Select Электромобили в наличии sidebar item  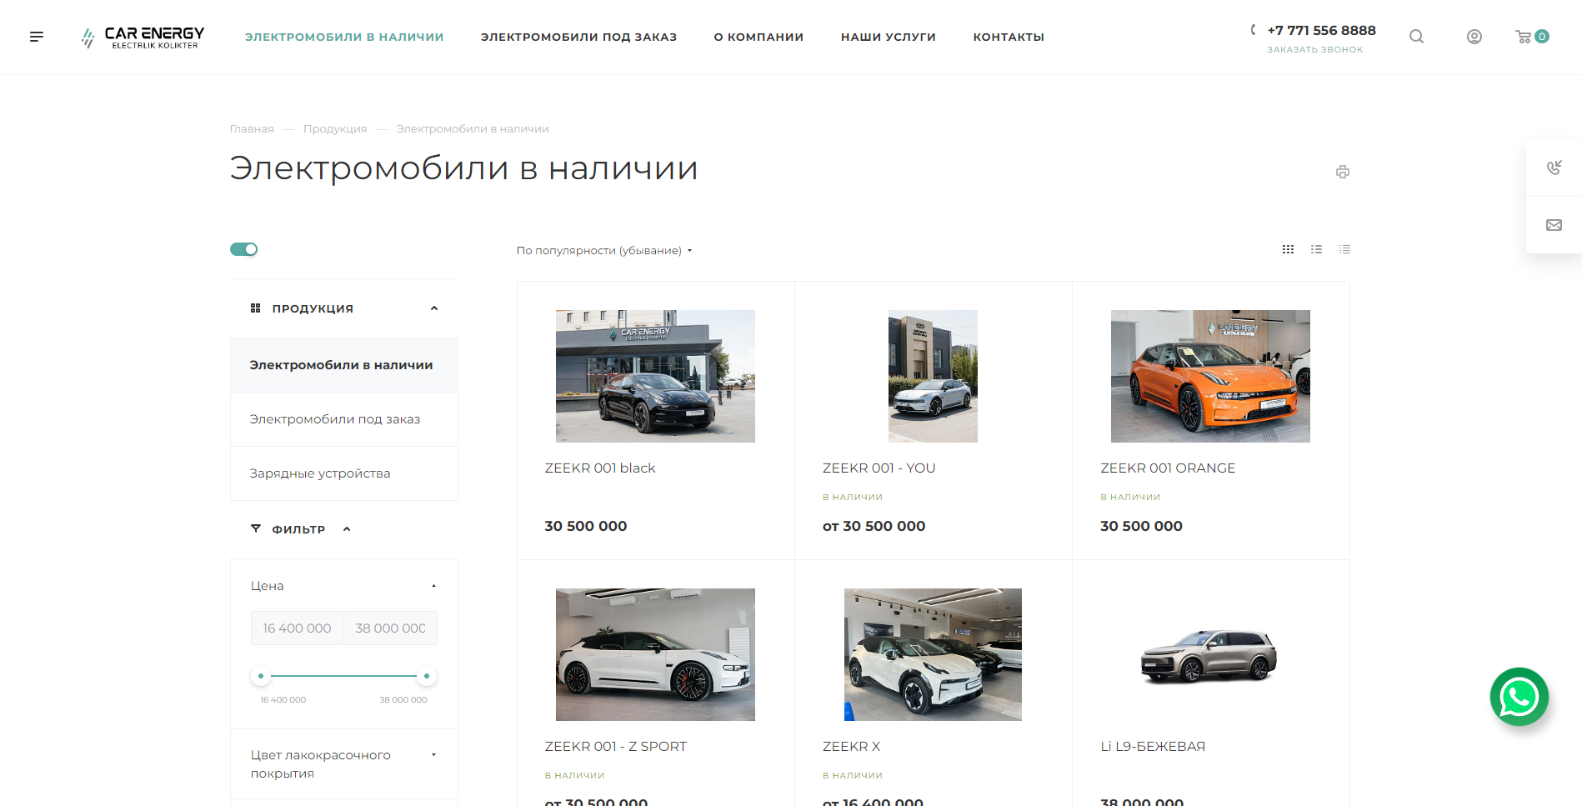pos(344,365)
